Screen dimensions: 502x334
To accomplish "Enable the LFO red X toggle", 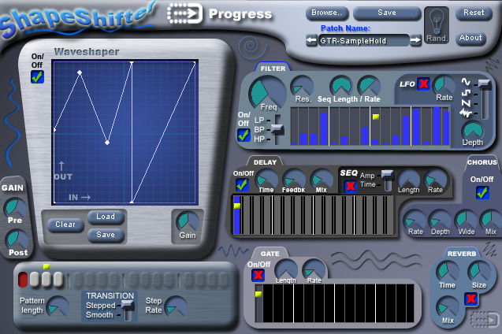I will (x=423, y=83).
